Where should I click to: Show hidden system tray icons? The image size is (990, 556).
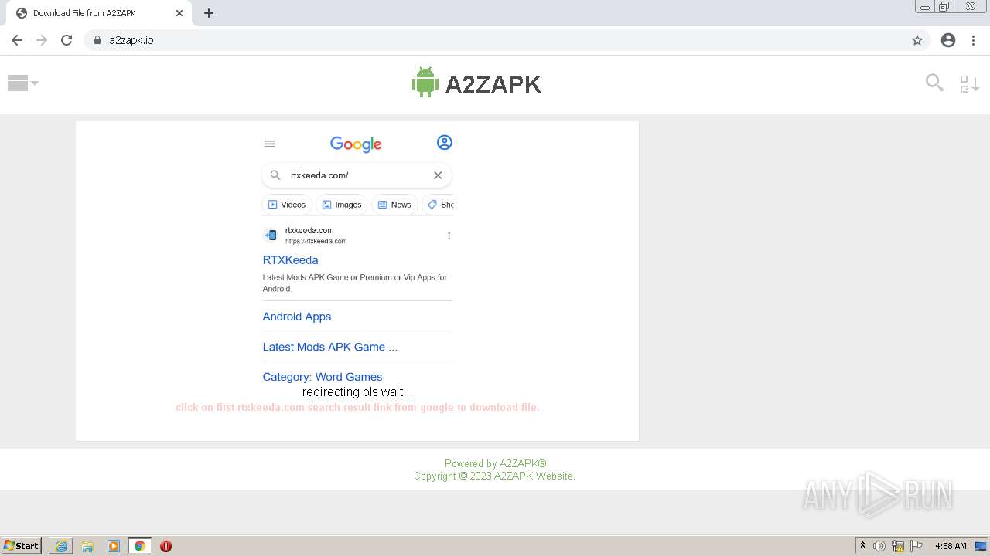[x=862, y=546]
